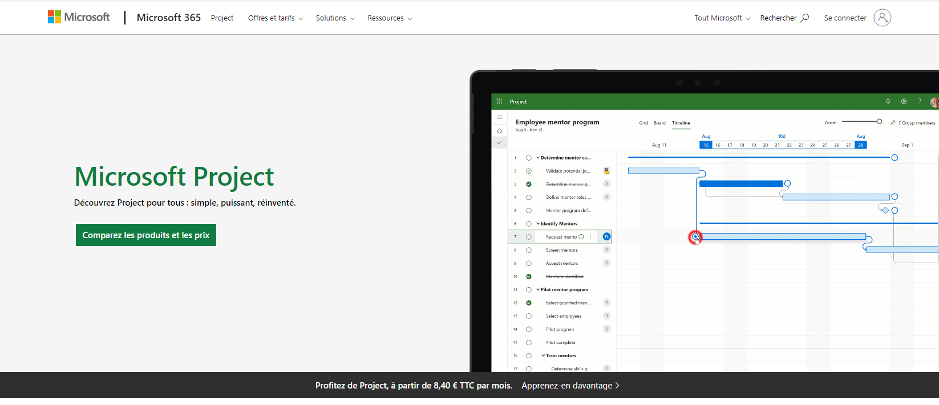939x405 pixels.
Task: Collapse the Train mentors group
Action: point(543,355)
